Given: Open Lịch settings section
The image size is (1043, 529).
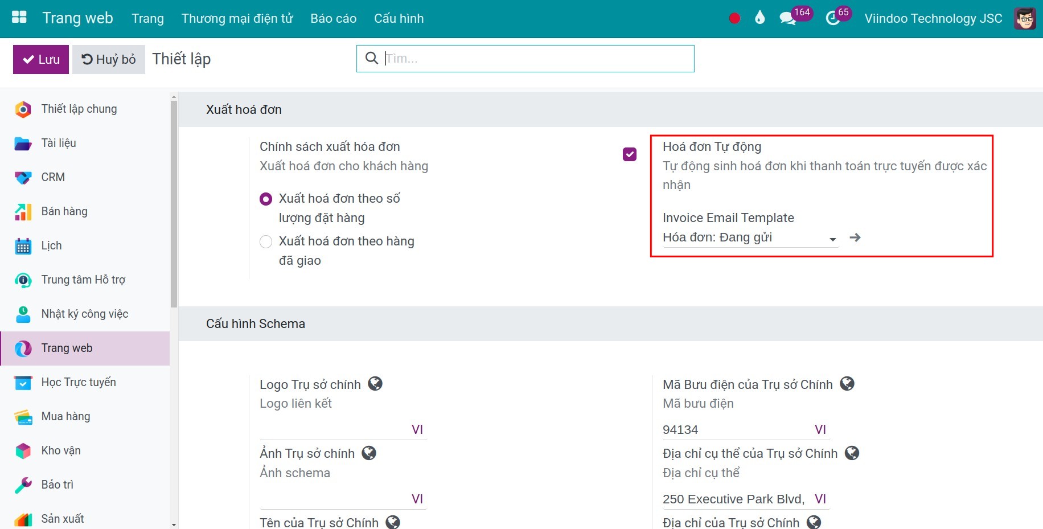Looking at the screenshot, I should click(85, 245).
